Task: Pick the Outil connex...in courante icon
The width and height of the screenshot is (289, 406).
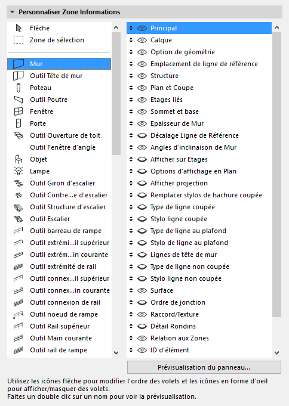Action: coord(19,290)
